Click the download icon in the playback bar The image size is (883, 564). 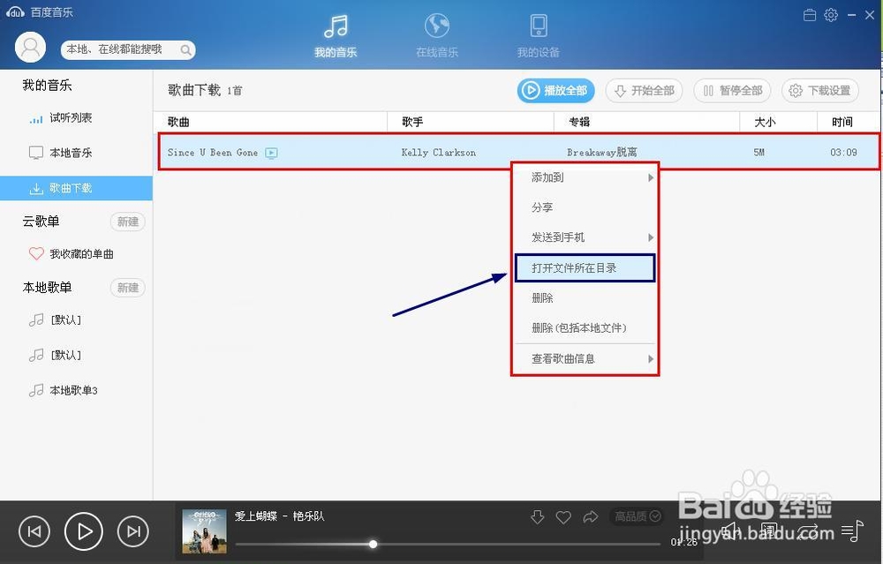coord(538,518)
